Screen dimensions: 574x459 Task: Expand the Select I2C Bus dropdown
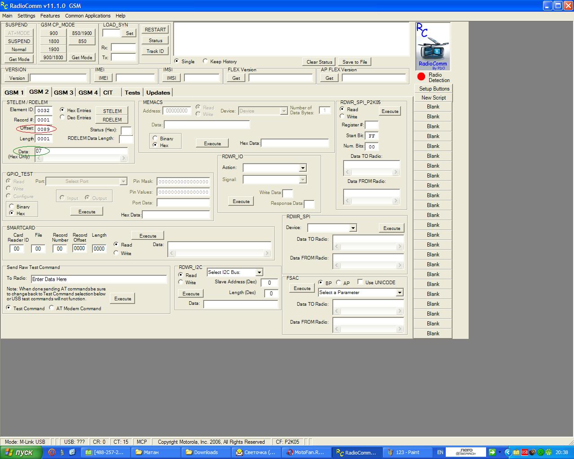[x=259, y=272]
